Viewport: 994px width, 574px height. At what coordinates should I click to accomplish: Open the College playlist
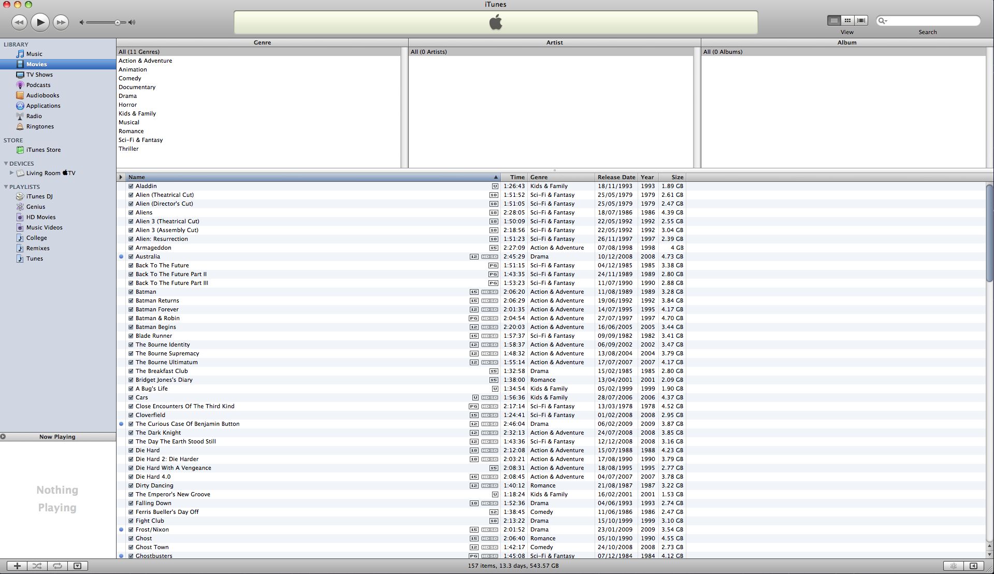[36, 238]
